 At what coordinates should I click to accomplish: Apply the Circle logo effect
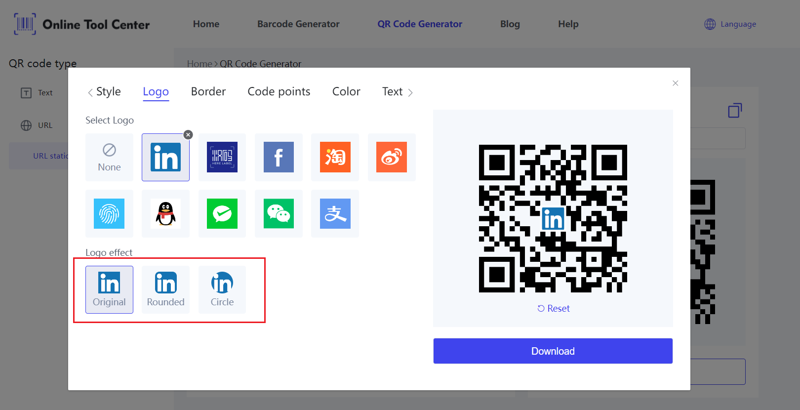coord(222,289)
